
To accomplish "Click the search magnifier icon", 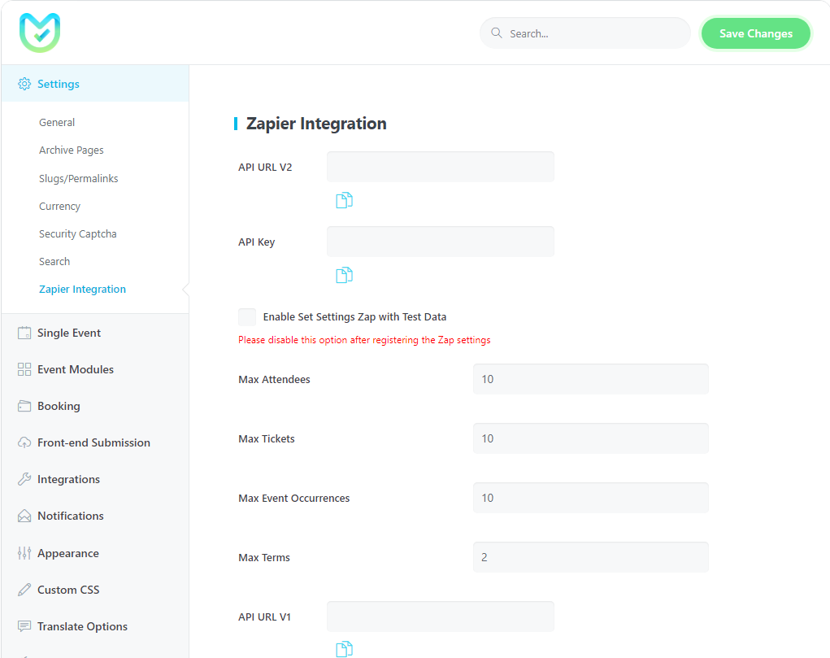I will [x=497, y=33].
